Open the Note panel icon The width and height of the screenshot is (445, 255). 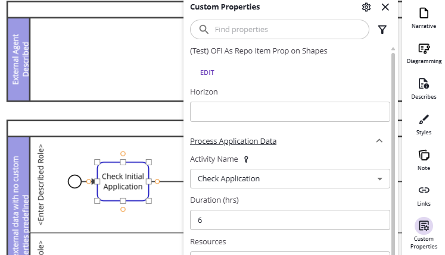point(424,156)
